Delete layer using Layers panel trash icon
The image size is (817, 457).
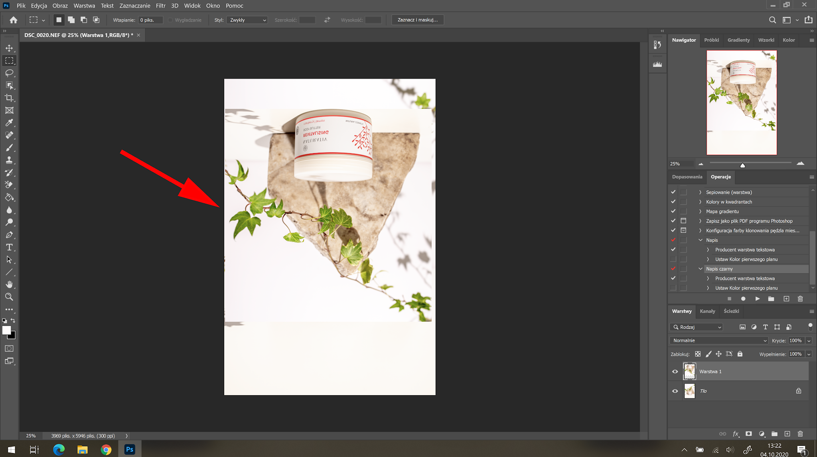pyautogui.click(x=800, y=434)
